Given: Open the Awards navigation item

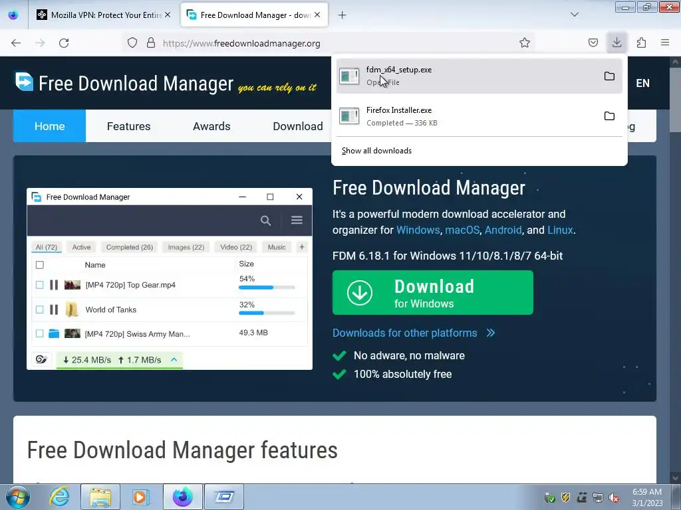Looking at the screenshot, I should click(211, 126).
